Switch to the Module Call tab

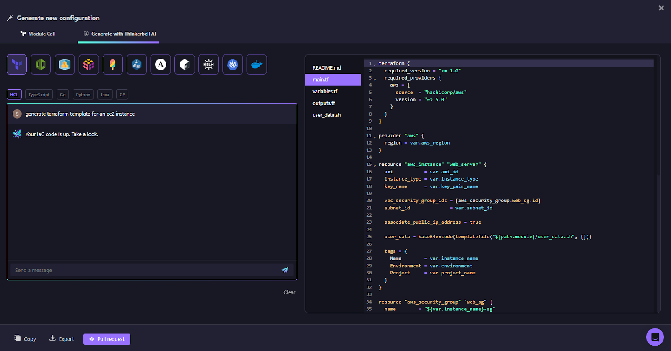tap(38, 34)
